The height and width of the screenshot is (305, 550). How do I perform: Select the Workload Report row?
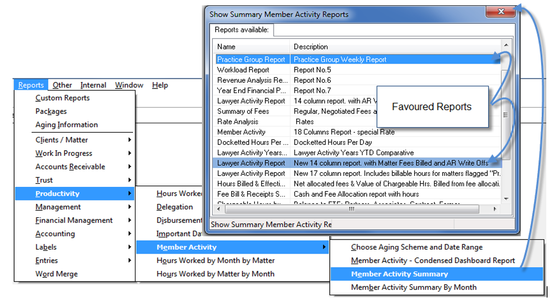[x=358, y=70]
